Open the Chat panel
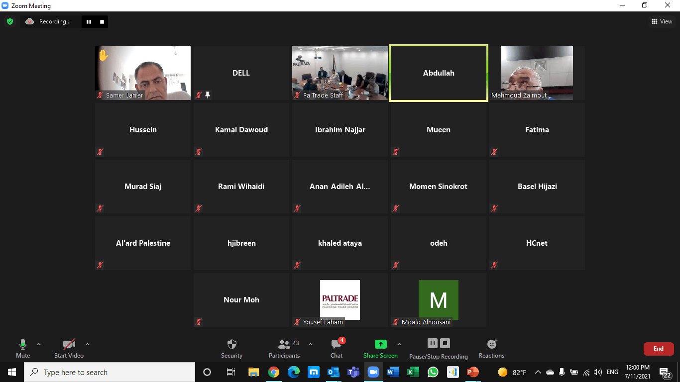Viewport: 680px width, 382px height. click(337, 344)
